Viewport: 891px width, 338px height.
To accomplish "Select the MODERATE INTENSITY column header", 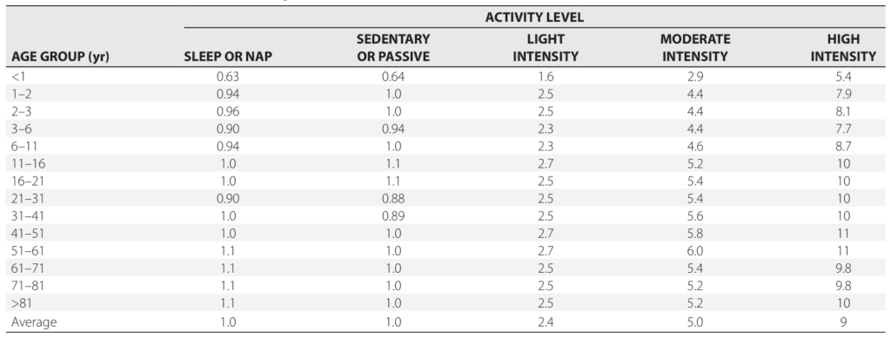I will pyautogui.click(x=695, y=48).
